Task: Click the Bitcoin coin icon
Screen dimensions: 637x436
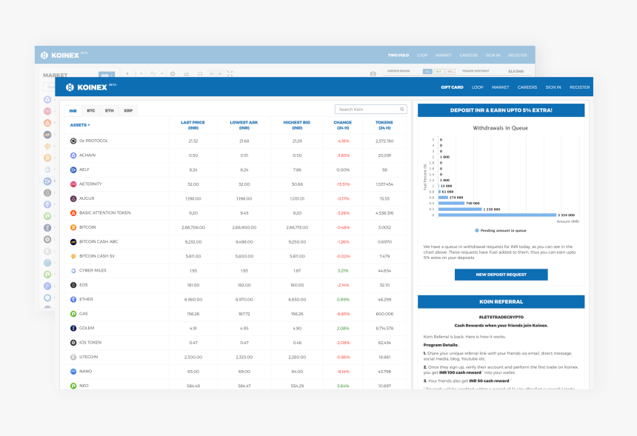Action: 73,227
